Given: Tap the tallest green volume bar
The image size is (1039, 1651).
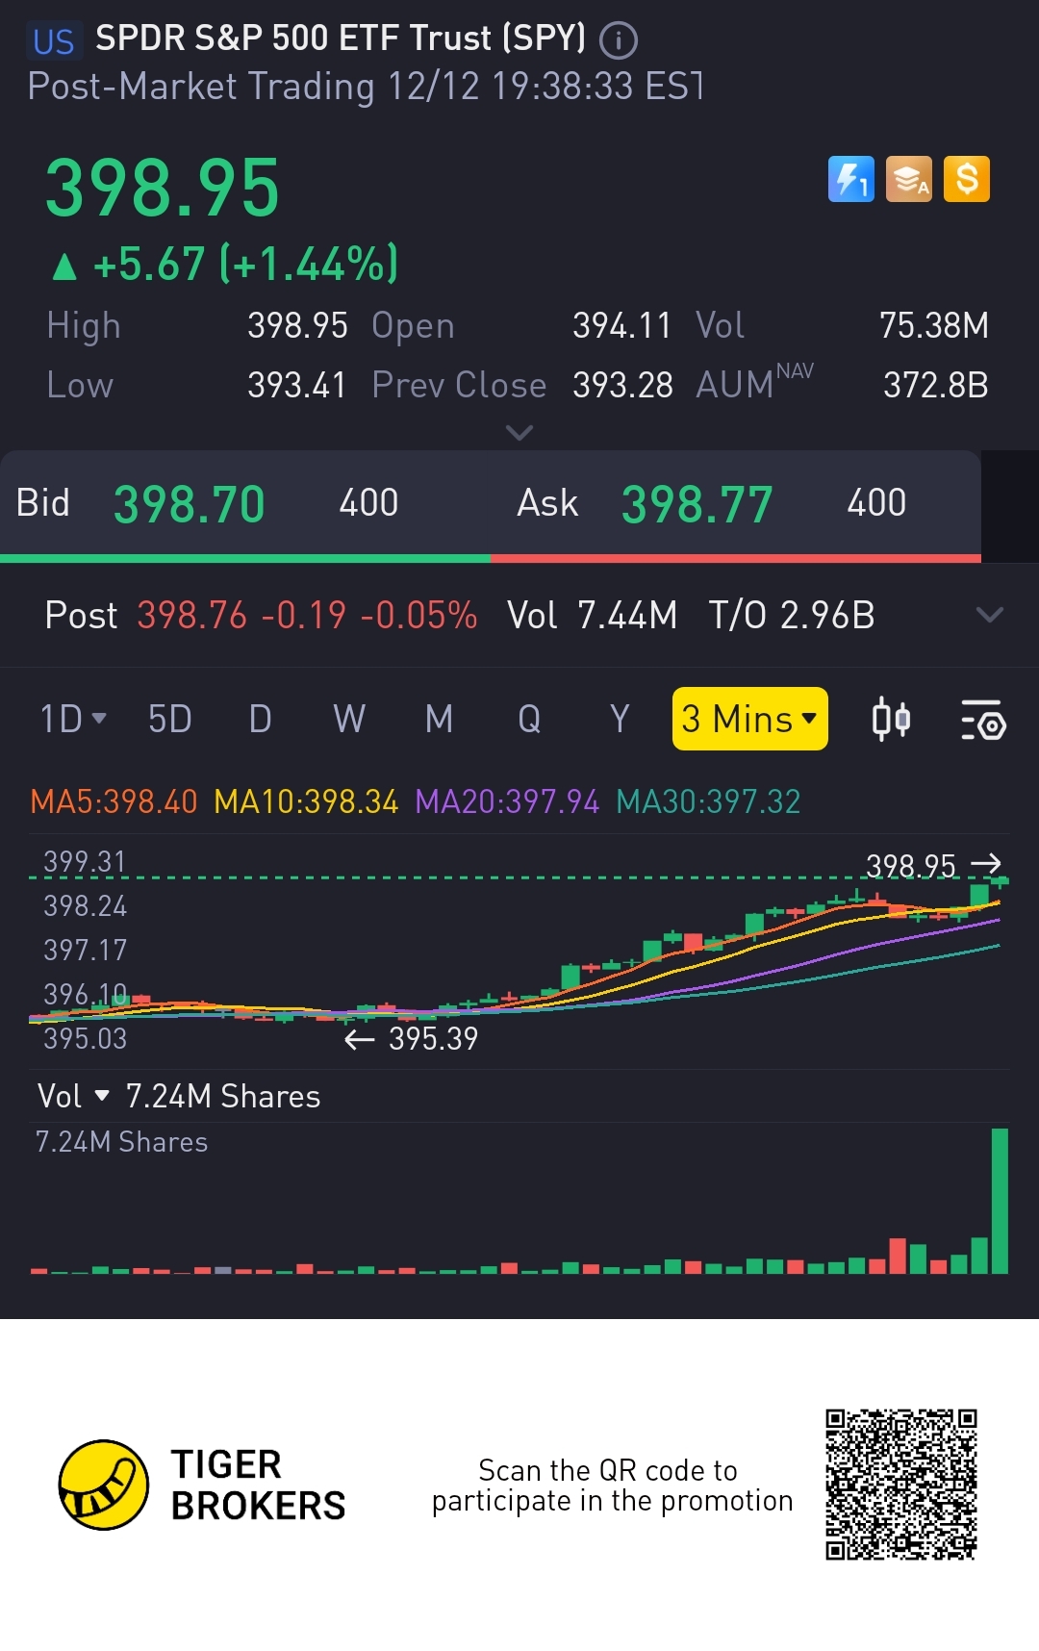Looking at the screenshot, I should (1000, 1201).
